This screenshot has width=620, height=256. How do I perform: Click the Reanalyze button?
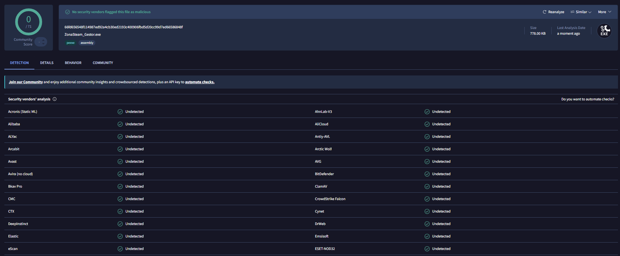click(x=553, y=12)
